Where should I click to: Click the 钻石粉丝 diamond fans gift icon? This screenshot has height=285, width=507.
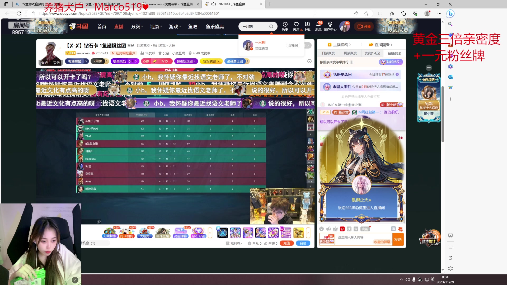coord(199,233)
